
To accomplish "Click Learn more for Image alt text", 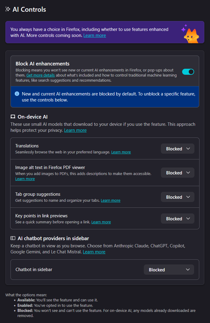I will click(x=25, y=179).
